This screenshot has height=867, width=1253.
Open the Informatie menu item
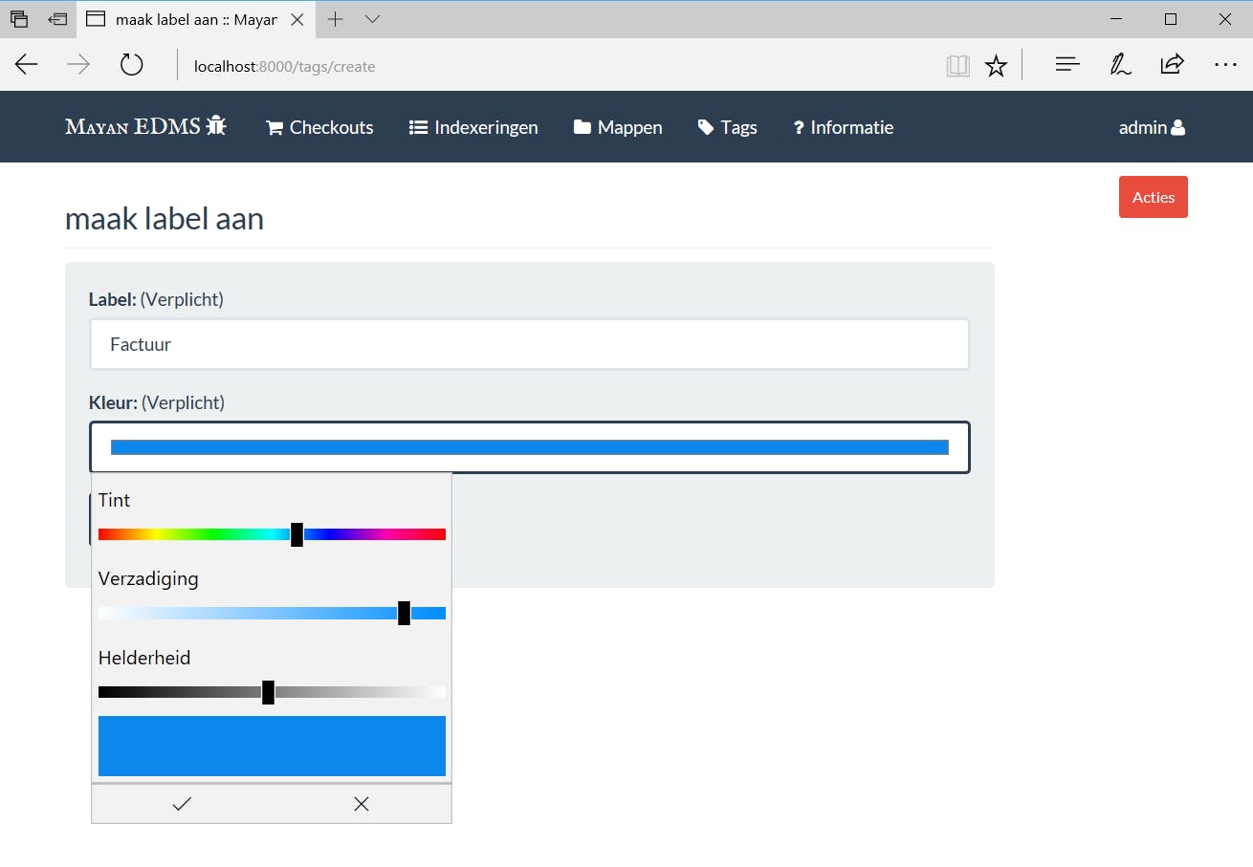coord(844,127)
